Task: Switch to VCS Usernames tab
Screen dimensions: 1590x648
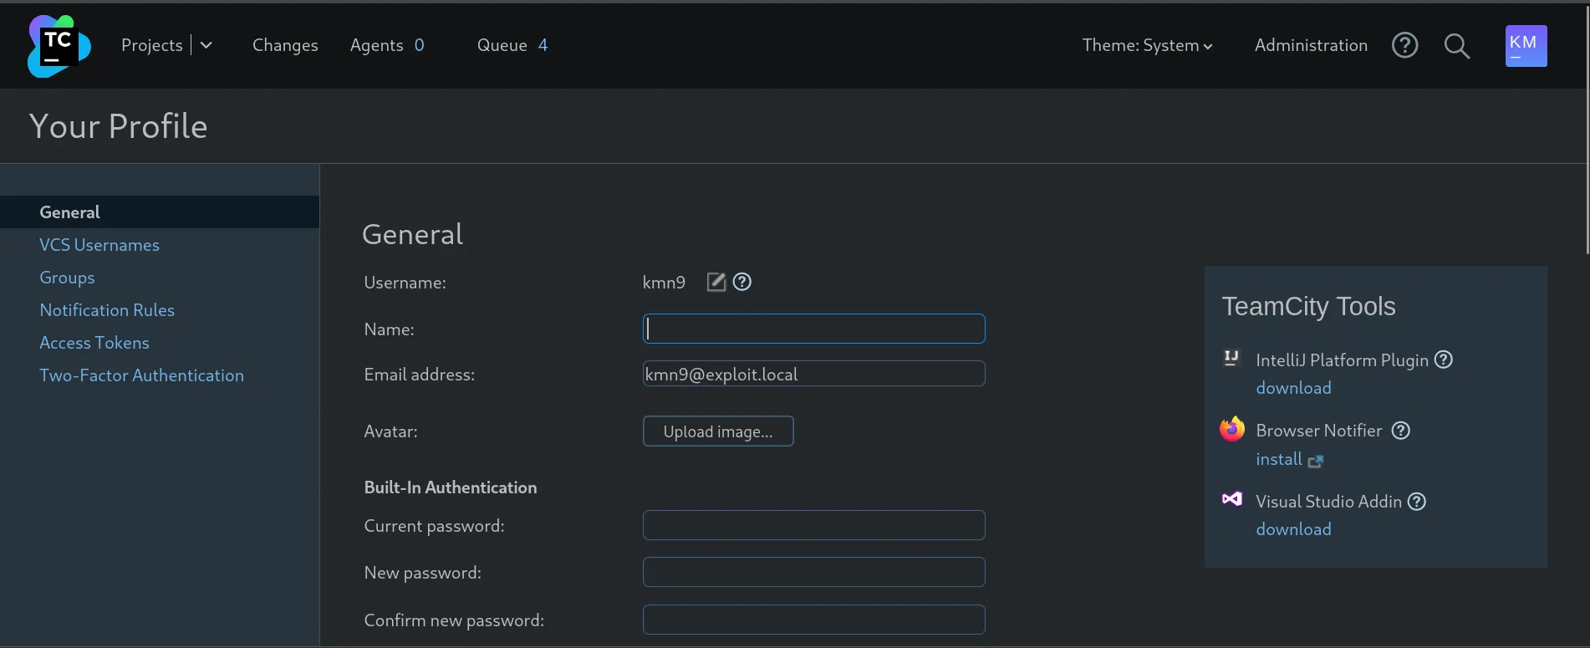Action: coord(99,245)
